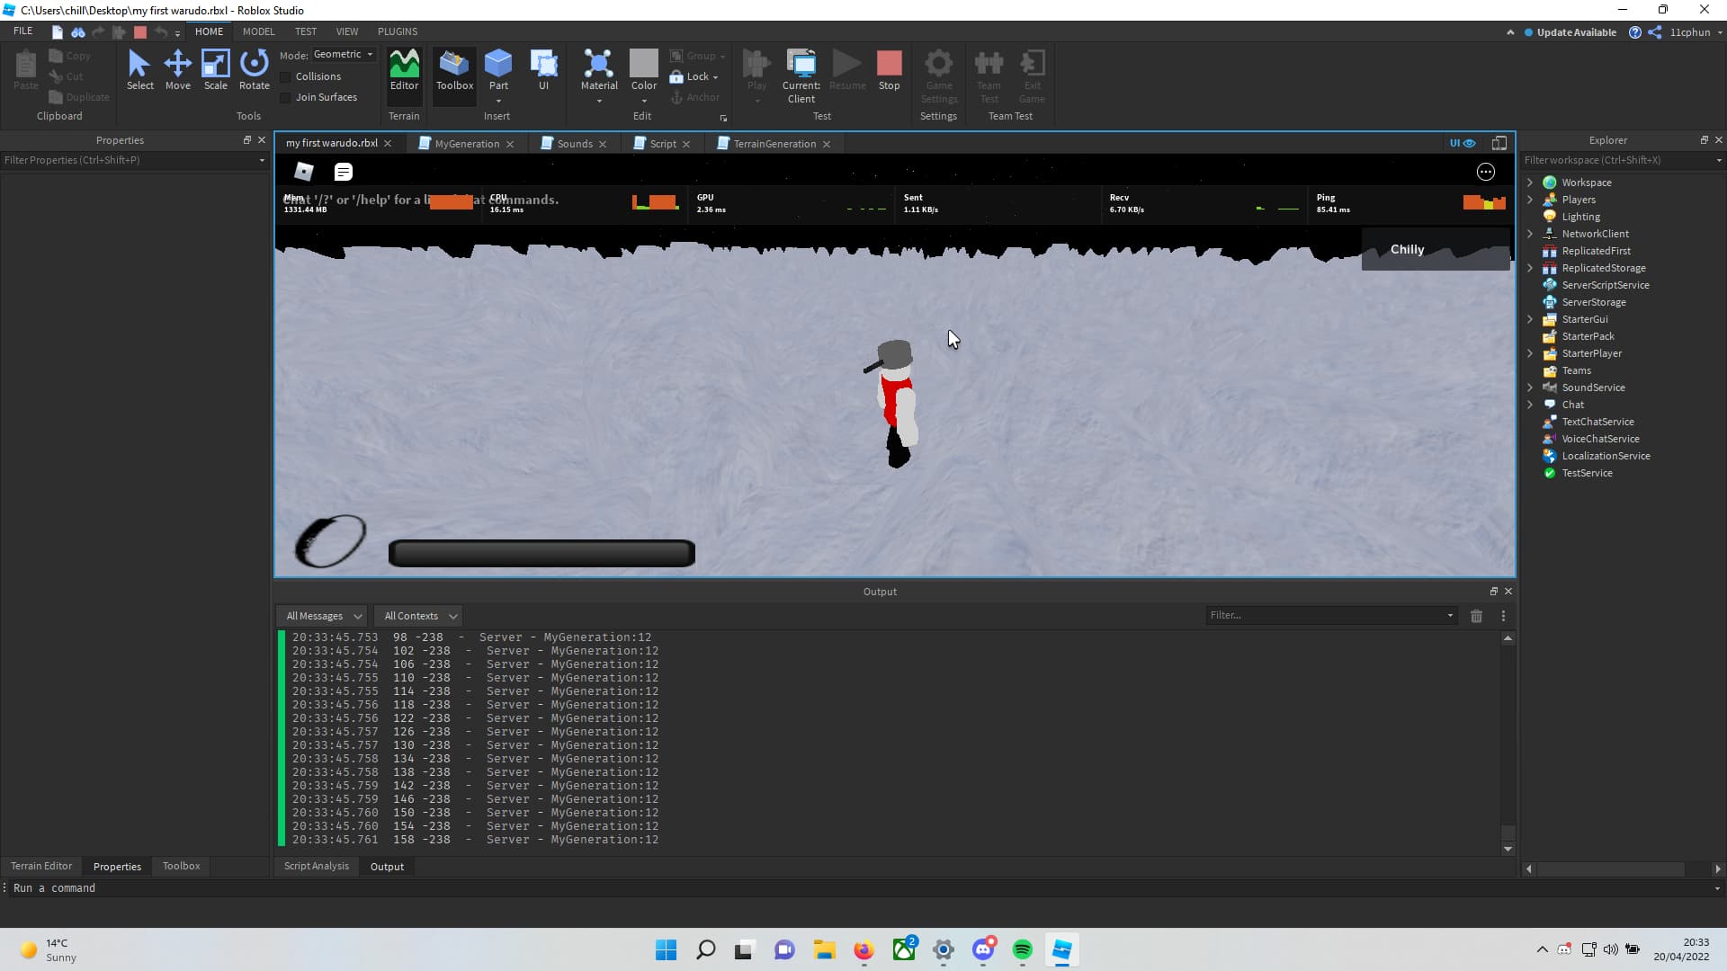Screen dimensions: 1727x971
Task: Select the Rotate tool
Action: 254,69
